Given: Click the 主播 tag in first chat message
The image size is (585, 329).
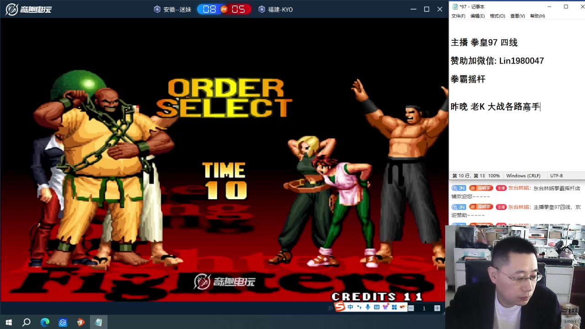Looking at the screenshot, I should pos(501,188).
